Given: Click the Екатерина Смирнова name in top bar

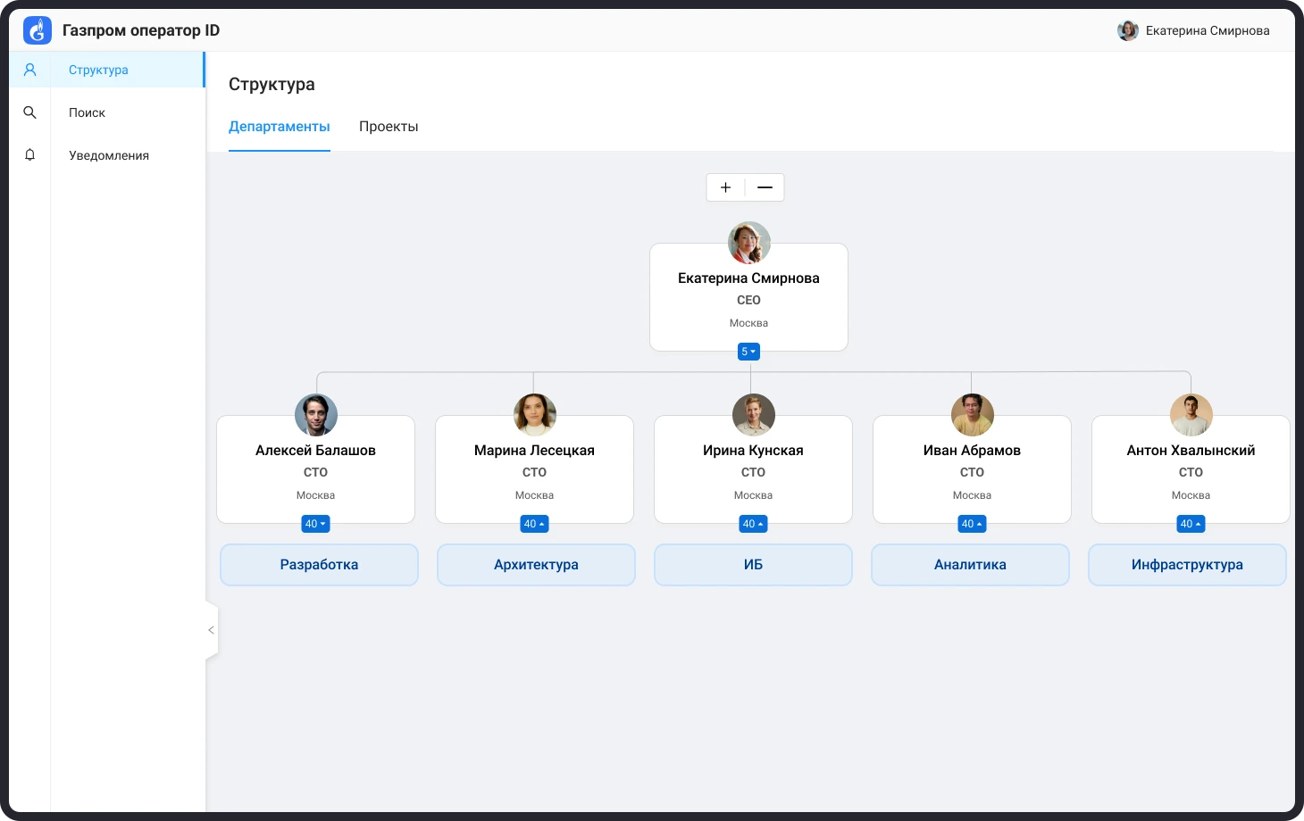Looking at the screenshot, I should (1208, 30).
